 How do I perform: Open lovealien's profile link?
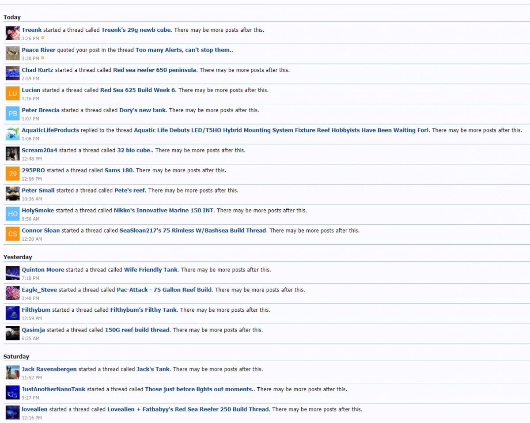[x=35, y=409]
